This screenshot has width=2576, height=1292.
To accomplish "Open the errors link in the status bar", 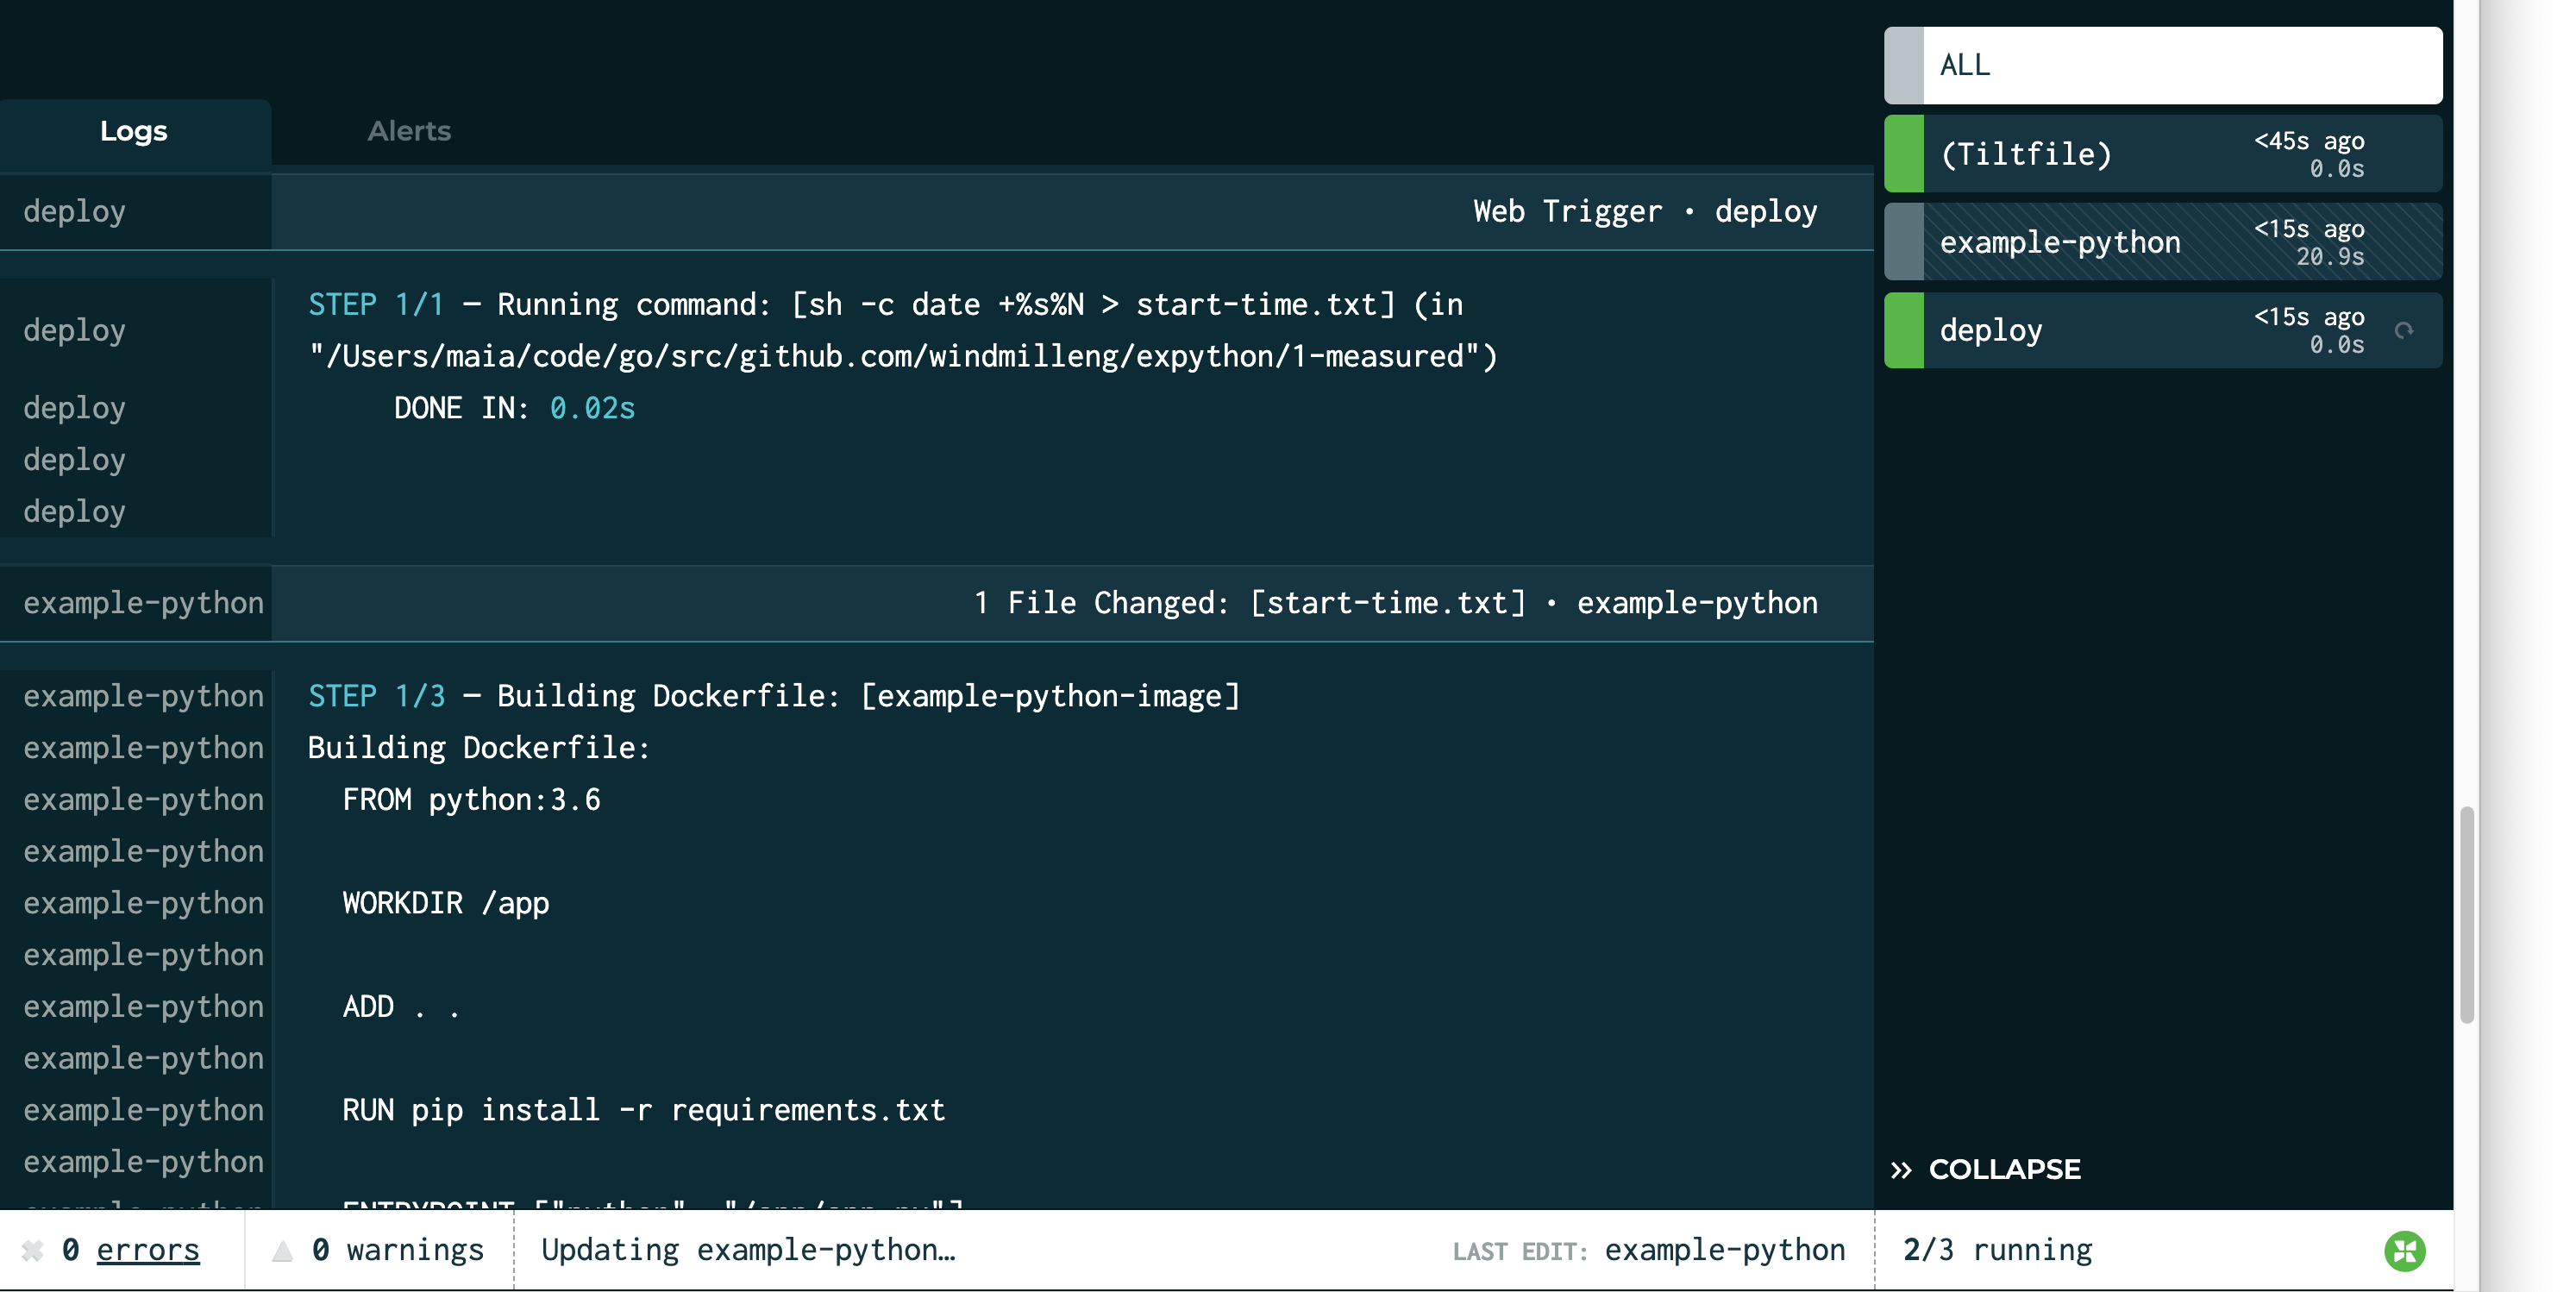I will pyautogui.click(x=148, y=1250).
